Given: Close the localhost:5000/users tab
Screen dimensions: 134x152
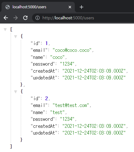Looking at the screenshot, I should [x=70, y=7].
